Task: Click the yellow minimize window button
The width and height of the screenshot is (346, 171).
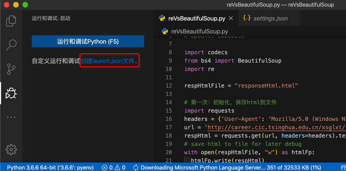Action: [x=16, y=5]
